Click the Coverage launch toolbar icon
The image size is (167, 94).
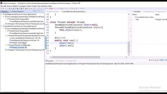pyautogui.click(x=17, y=9)
